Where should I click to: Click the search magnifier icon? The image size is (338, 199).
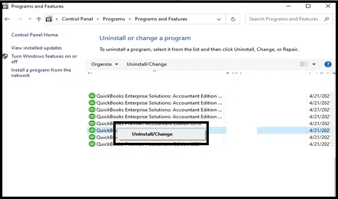pos(327,19)
